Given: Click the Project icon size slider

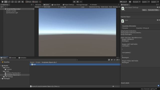Looking at the screenshot, I should [x=115, y=86].
